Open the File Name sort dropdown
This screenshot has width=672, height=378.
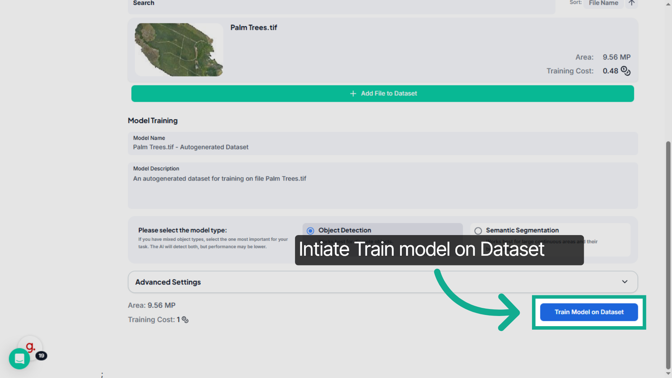(603, 3)
